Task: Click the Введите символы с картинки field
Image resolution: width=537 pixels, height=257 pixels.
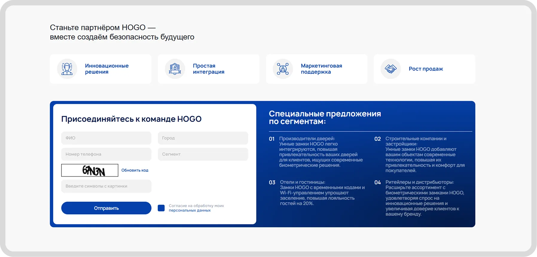Action: [x=106, y=186]
